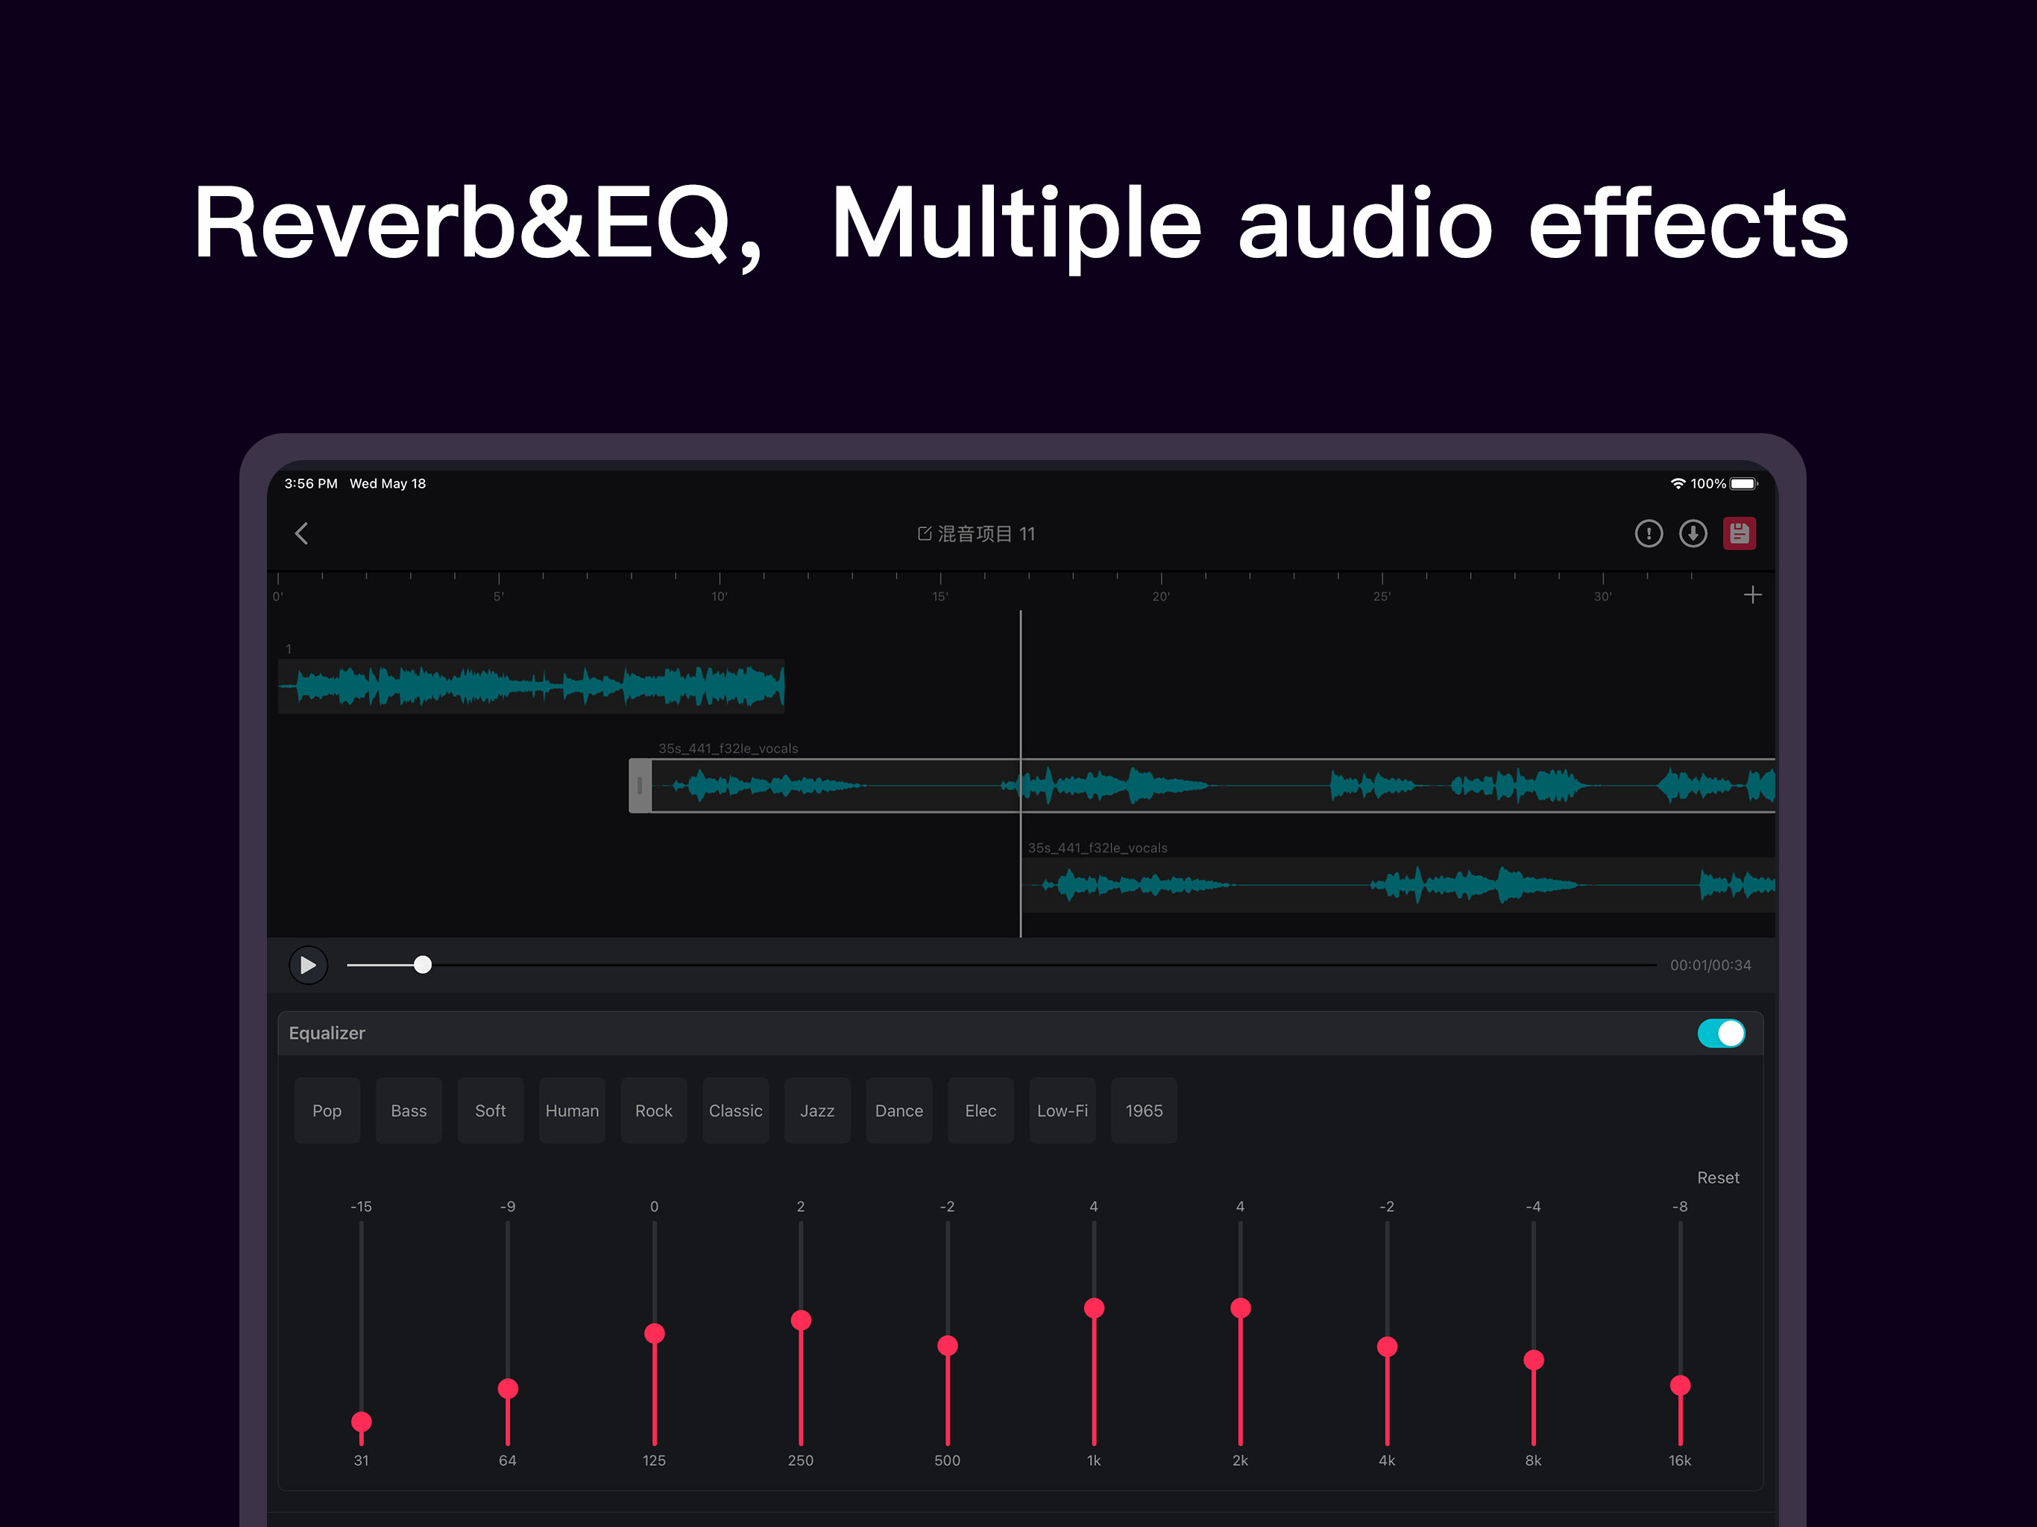This screenshot has height=1527, width=2037.
Task: Select the 1965 preset
Action: click(x=1144, y=1111)
